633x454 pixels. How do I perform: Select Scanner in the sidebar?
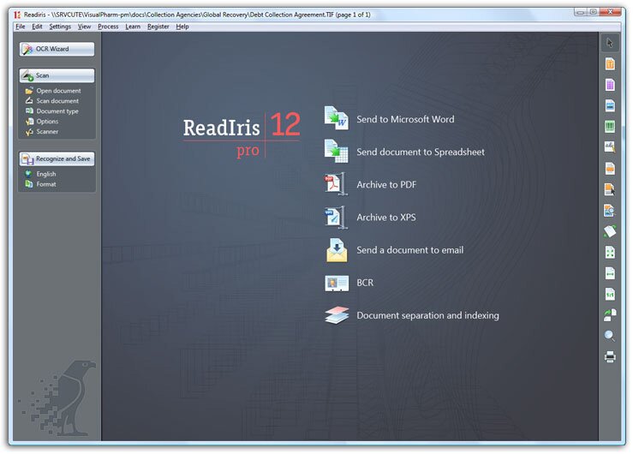click(x=42, y=132)
